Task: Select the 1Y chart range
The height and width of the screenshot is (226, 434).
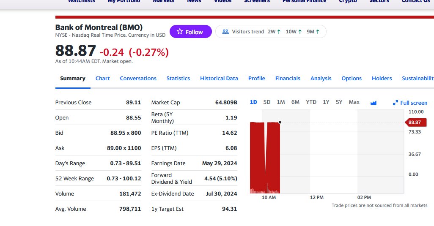Action: (x=326, y=102)
